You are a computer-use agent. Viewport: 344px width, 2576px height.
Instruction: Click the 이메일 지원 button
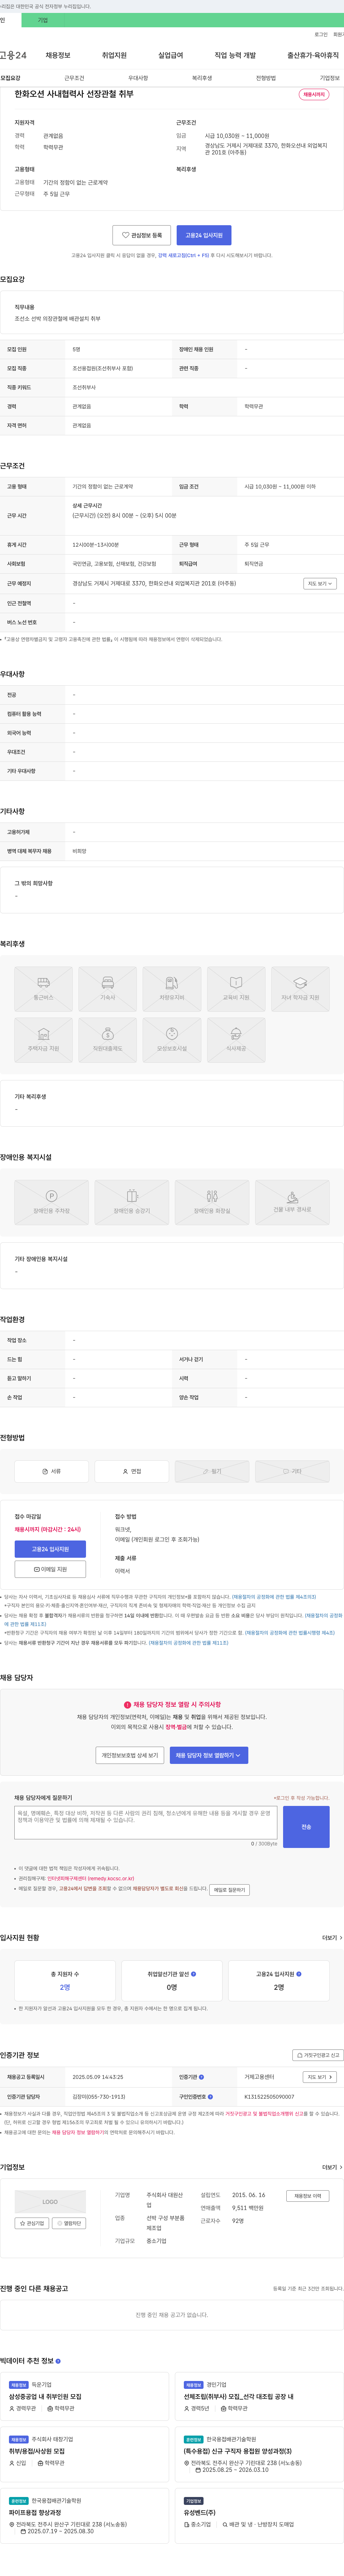pyautogui.click(x=50, y=1569)
